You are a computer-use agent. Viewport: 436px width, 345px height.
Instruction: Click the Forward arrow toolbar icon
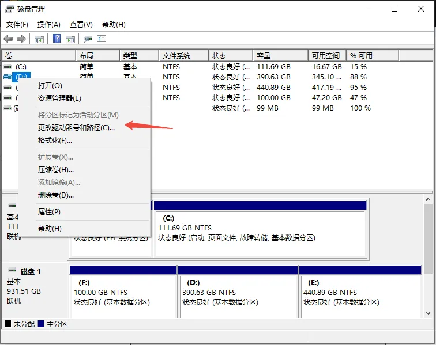(21, 39)
